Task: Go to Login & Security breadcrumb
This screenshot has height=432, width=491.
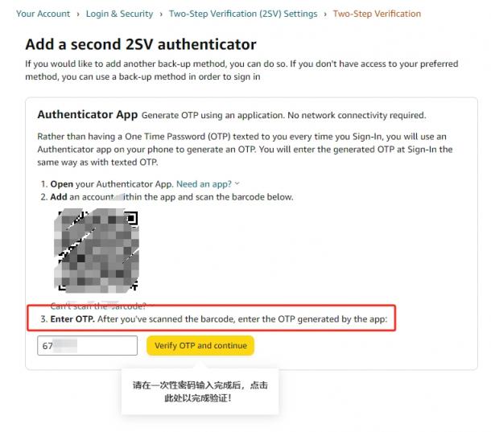Action: 119,14
